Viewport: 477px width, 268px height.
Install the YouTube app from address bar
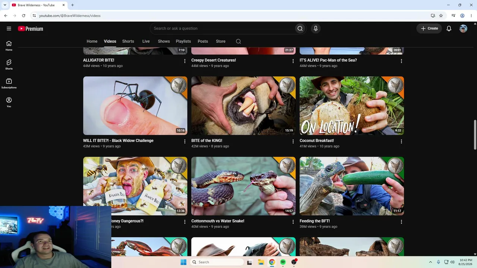433,16
